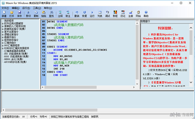
Task: Click the info window down scroll arrow
Action: 191,82
